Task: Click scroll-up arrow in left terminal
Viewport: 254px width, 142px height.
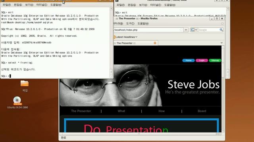Action: click(111, 8)
